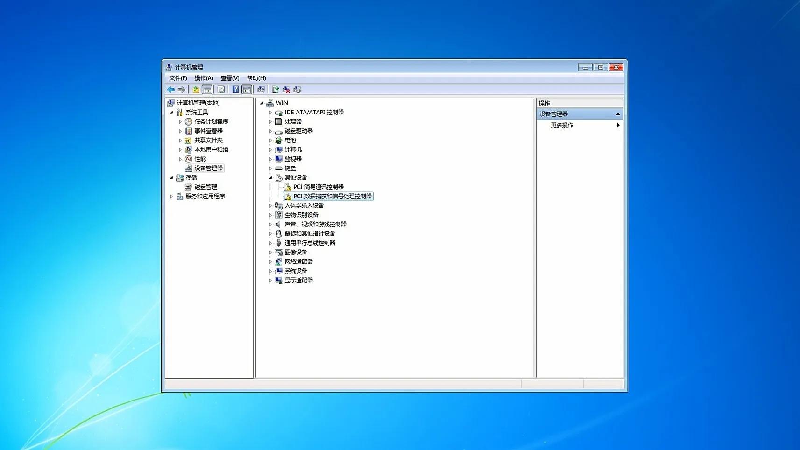Expand the 性能 node
Viewport: 800px width, 450px height.
point(180,159)
